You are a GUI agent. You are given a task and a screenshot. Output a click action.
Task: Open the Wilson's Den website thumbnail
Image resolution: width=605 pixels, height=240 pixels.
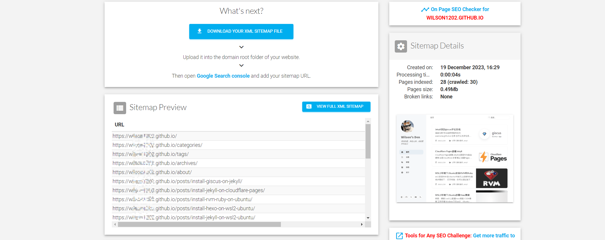point(455,159)
